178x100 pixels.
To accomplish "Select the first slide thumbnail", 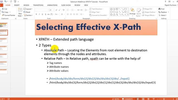I will coord(4,25).
